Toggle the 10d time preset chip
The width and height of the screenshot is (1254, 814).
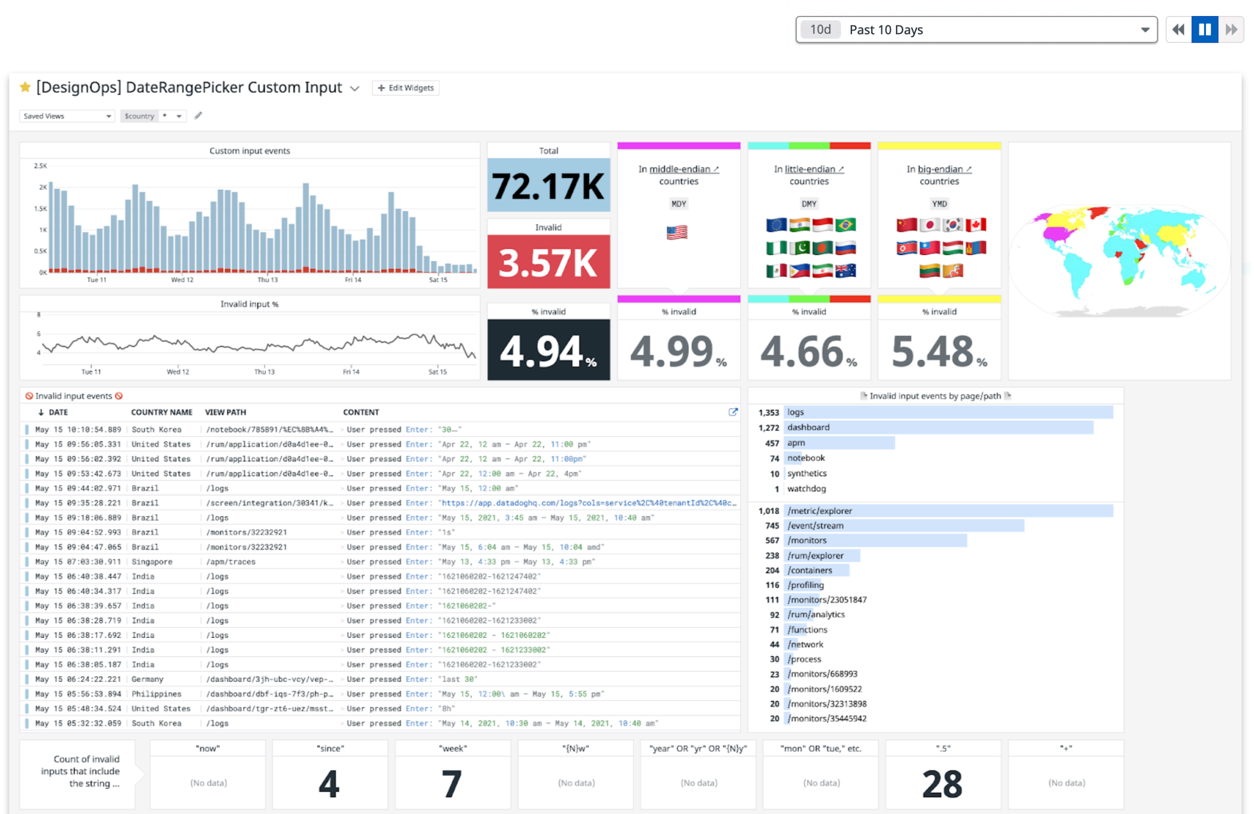click(820, 30)
